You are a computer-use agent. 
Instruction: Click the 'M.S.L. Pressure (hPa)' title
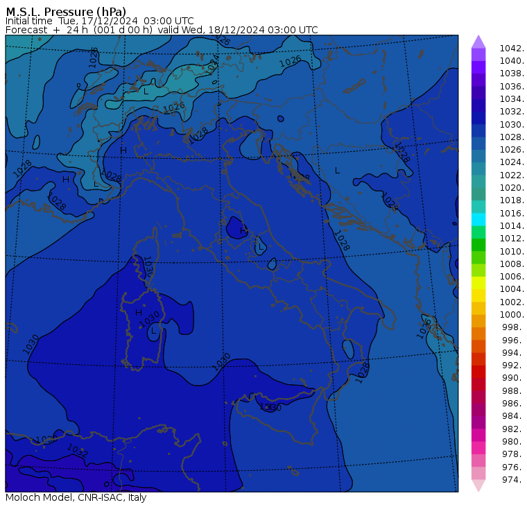tap(66, 11)
